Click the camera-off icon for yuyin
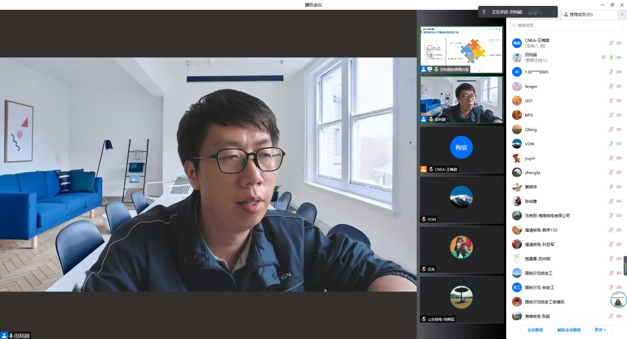The height and width of the screenshot is (339, 627). (x=619, y=158)
